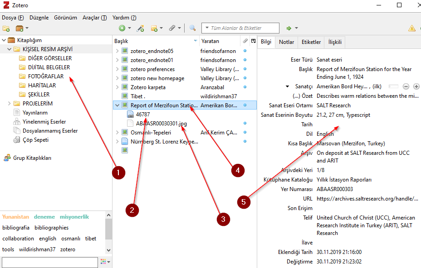Open the tag selector colored grid menu icon

(x=103, y=262)
